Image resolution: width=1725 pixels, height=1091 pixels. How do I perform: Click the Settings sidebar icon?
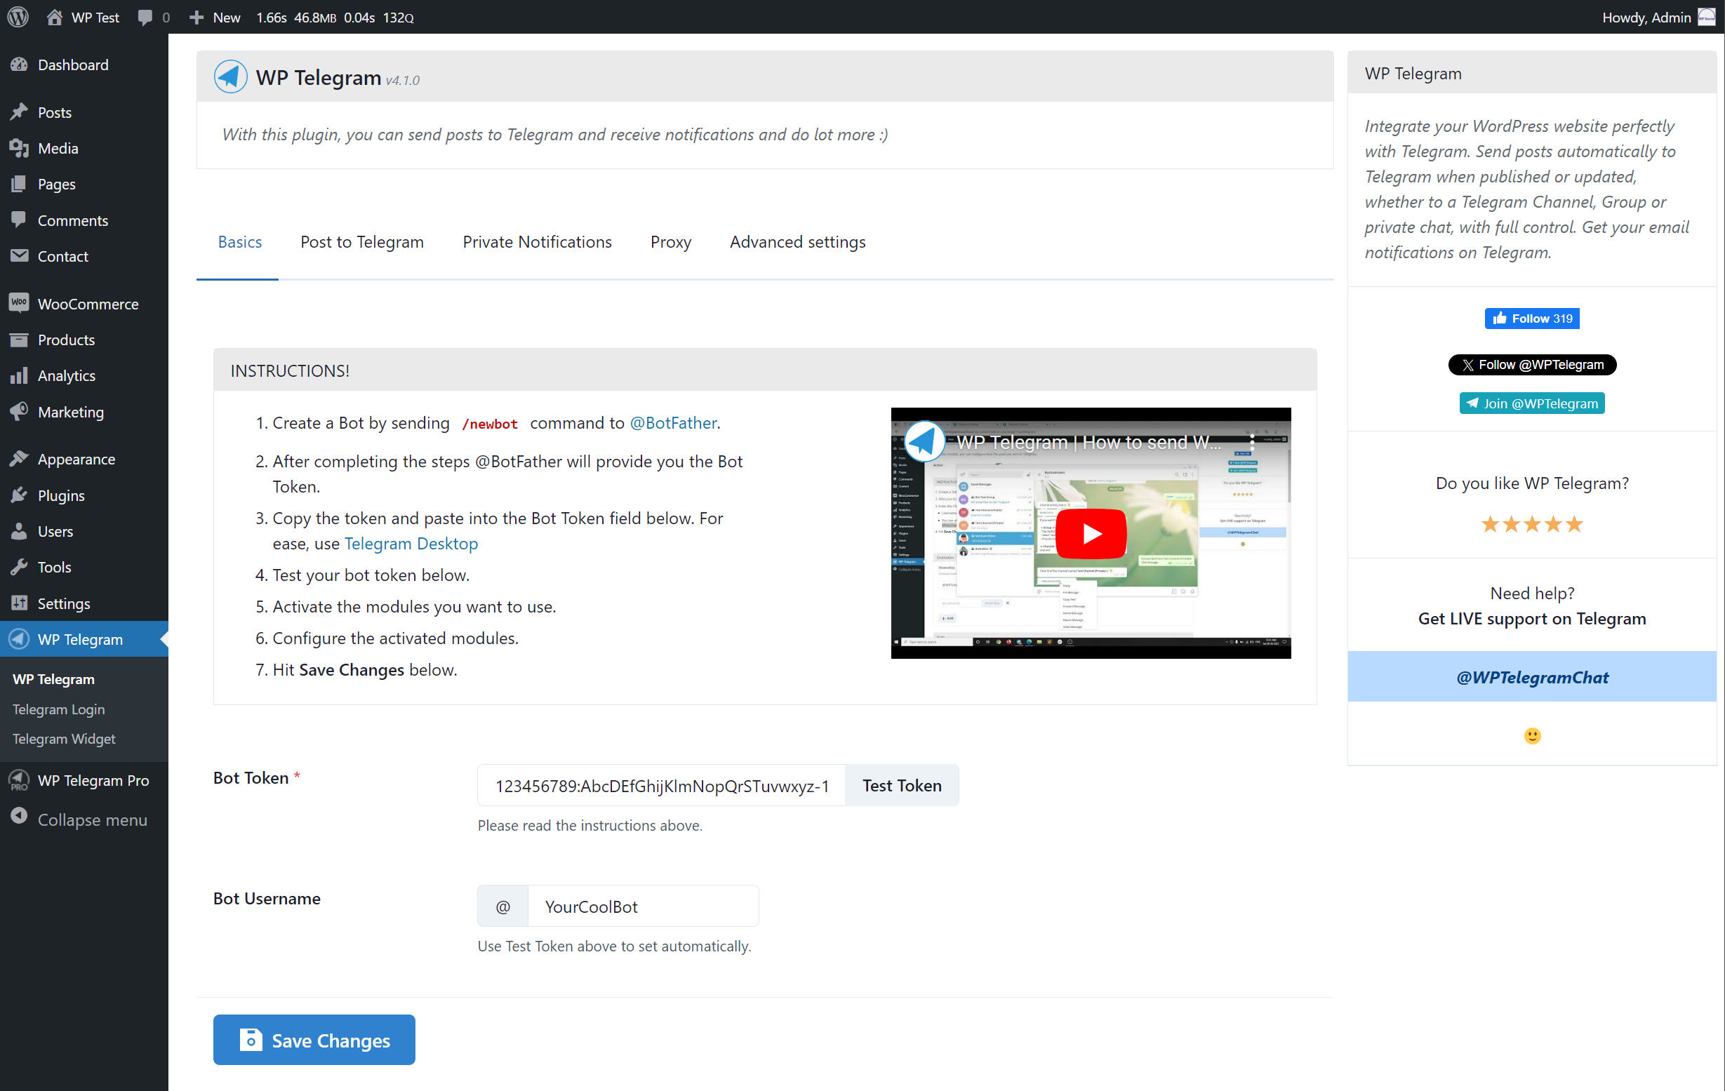(x=19, y=603)
